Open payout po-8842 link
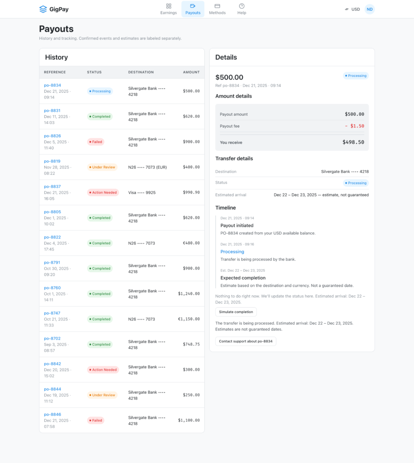This screenshot has height=463, width=414. tap(52, 364)
